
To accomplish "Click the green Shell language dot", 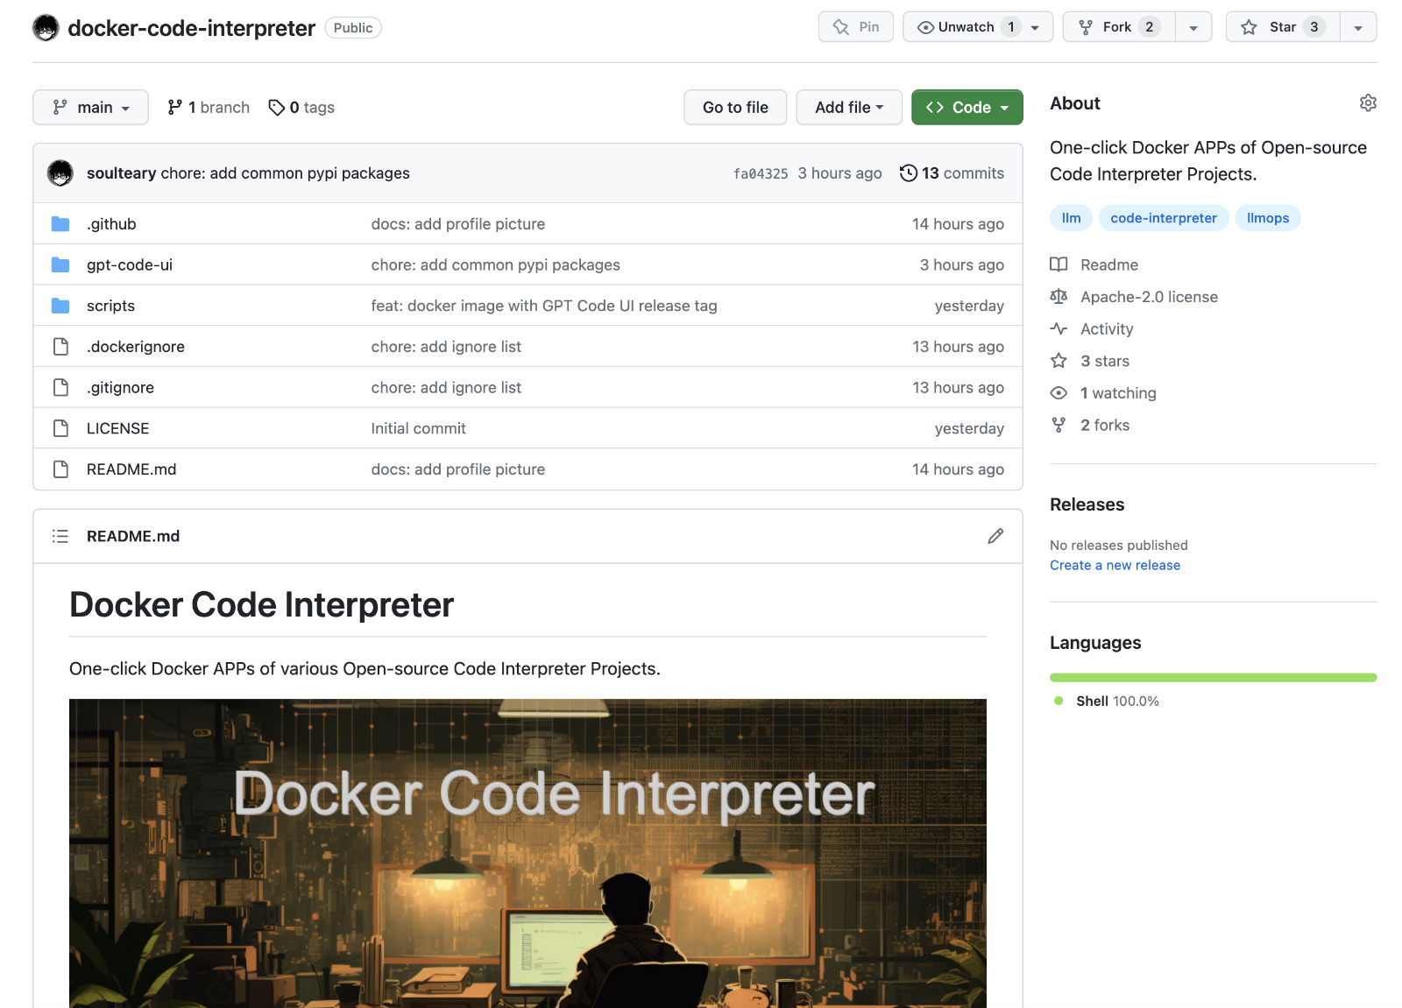I will pyautogui.click(x=1059, y=701).
